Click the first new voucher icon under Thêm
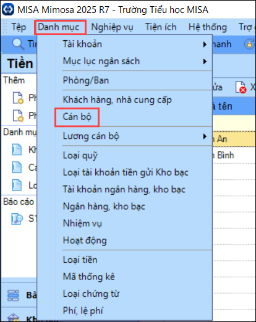The image size is (256, 322). pyautogui.click(x=18, y=98)
